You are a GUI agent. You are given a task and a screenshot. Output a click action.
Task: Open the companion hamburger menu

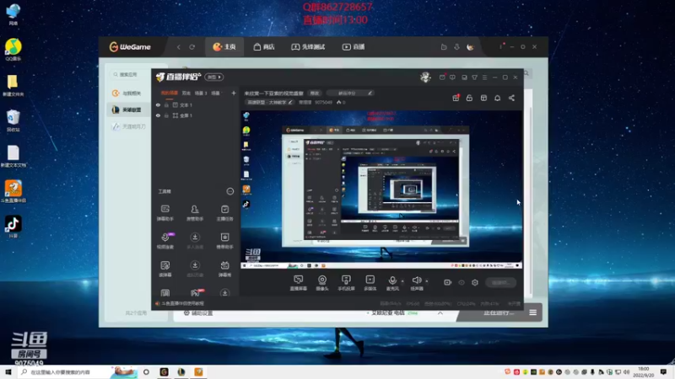[x=484, y=77]
